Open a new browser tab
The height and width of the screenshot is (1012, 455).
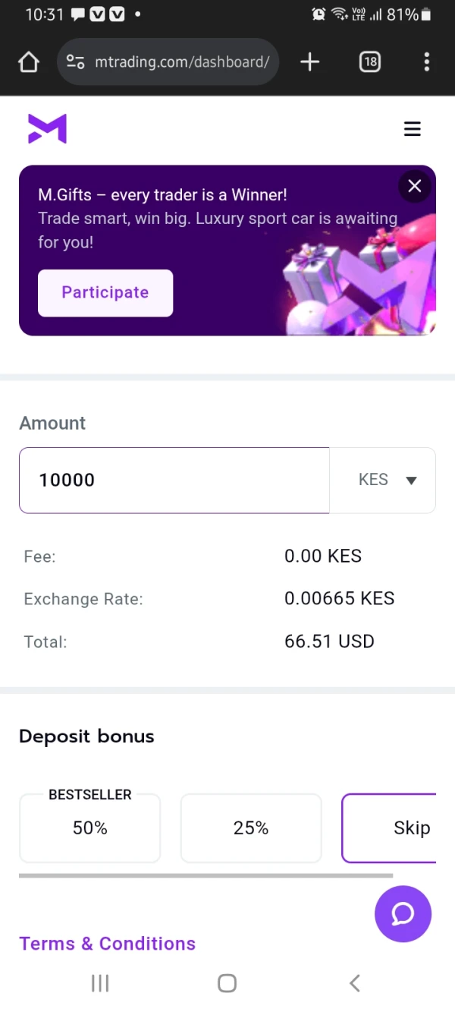309,61
